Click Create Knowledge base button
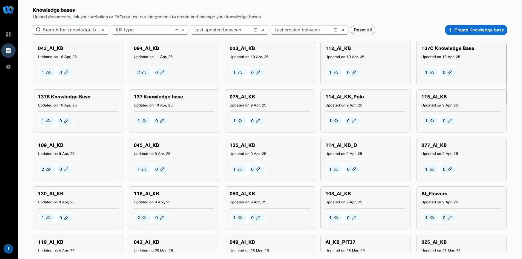Viewport: 522px width, 259px height. [476, 30]
